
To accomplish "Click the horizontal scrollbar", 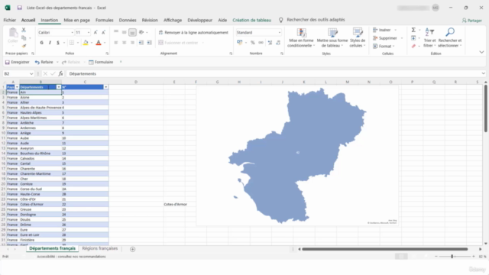I will 384,249.
